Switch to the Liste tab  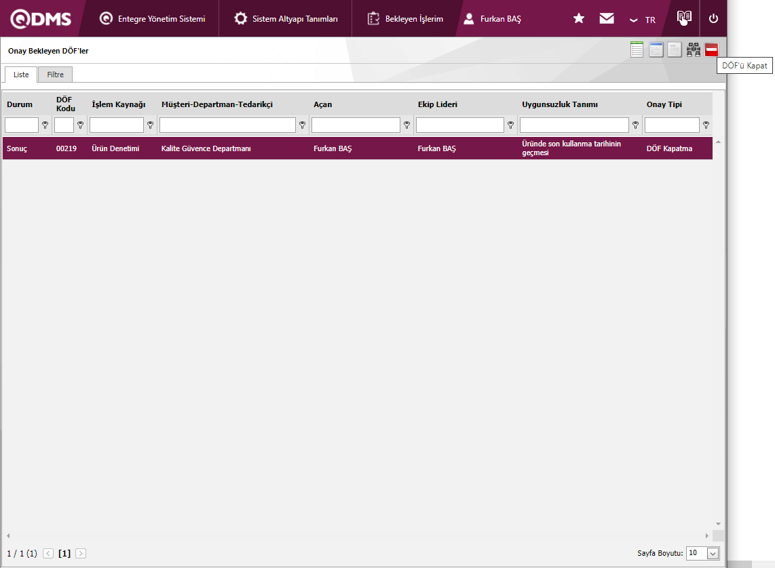[21, 75]
